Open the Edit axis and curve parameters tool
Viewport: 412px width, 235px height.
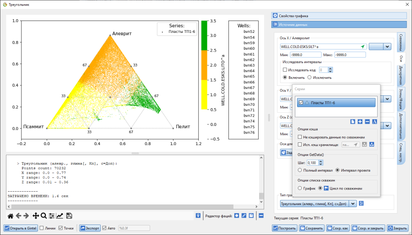60,216
